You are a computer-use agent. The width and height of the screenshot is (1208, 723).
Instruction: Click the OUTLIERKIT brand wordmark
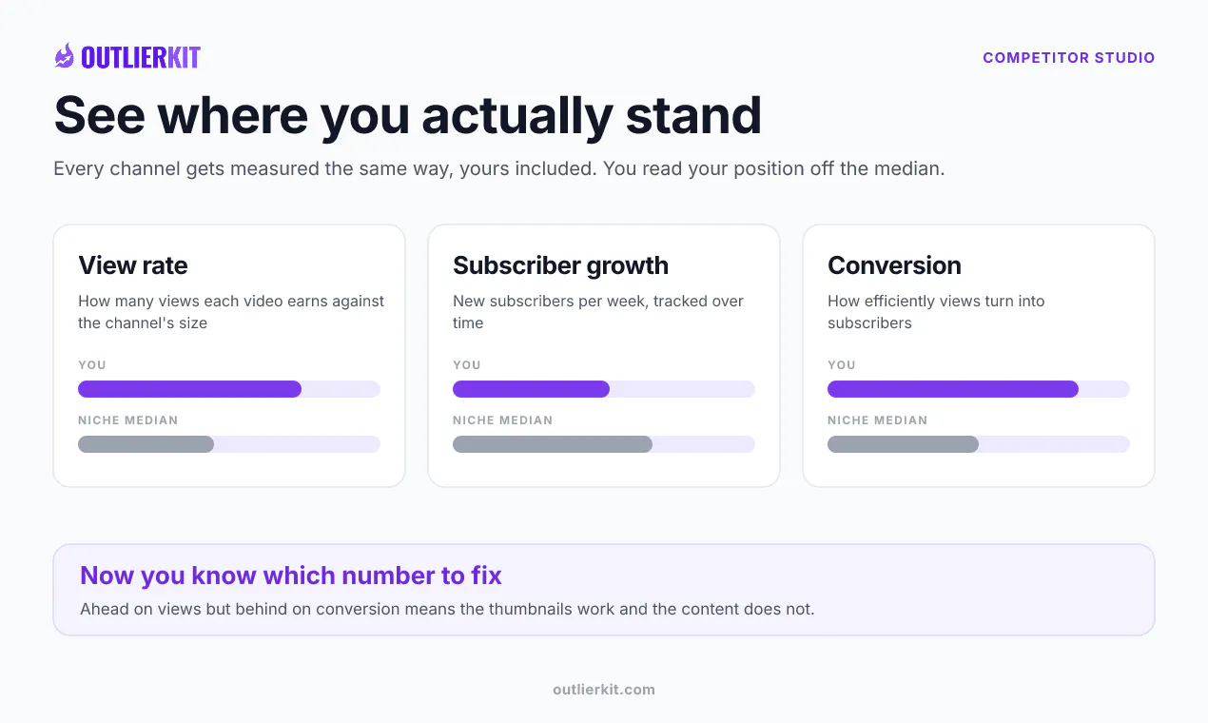tap(141, 58)
